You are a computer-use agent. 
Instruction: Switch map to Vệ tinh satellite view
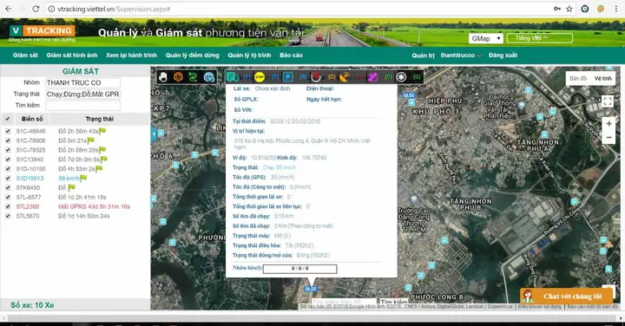(x=602, y=78)
